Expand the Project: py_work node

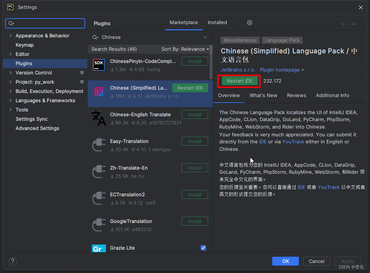coord(11,82)
